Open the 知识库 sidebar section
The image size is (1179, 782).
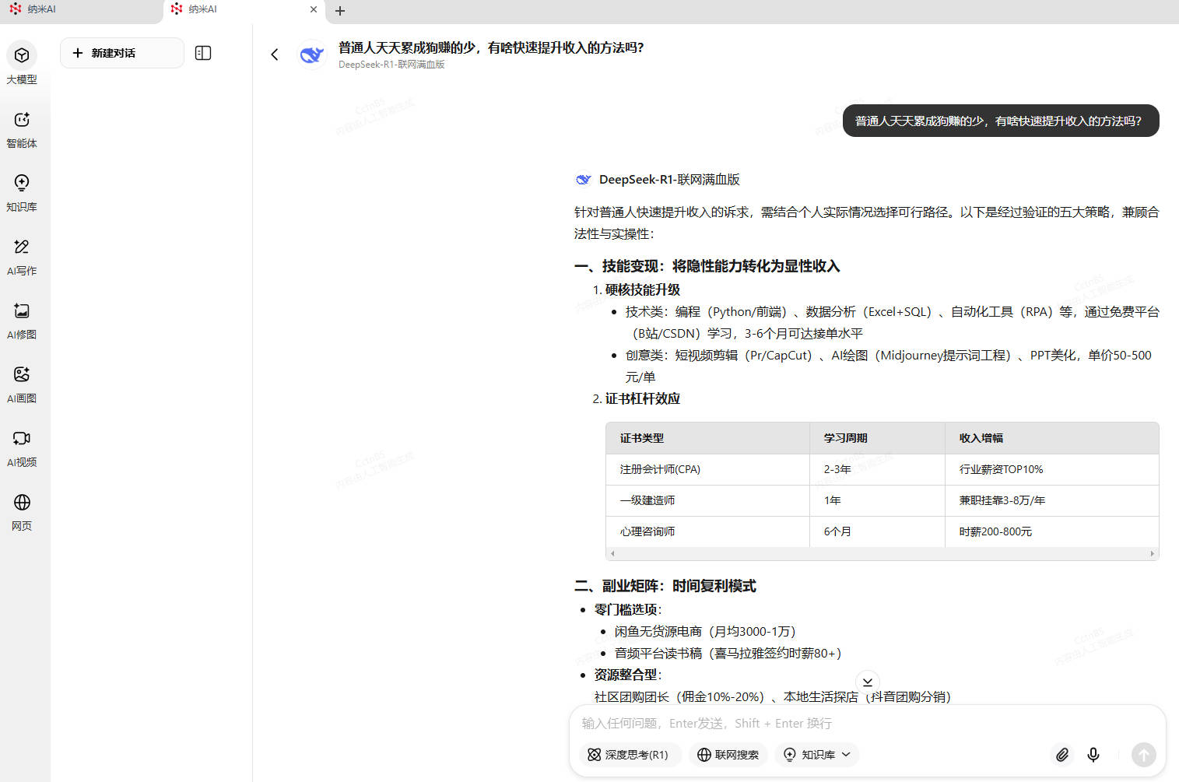click(x=22, y=193)
